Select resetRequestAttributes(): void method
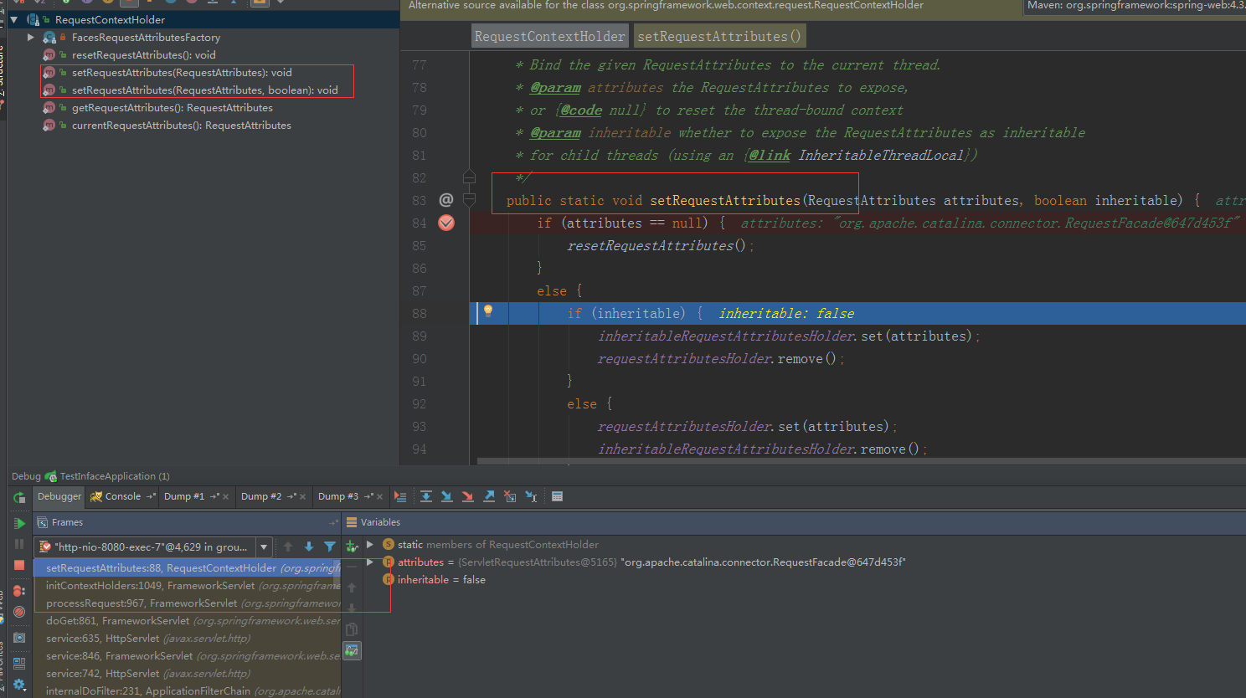Image resolution: width=1246 pixels, height=698 pixels. (144, 55)
